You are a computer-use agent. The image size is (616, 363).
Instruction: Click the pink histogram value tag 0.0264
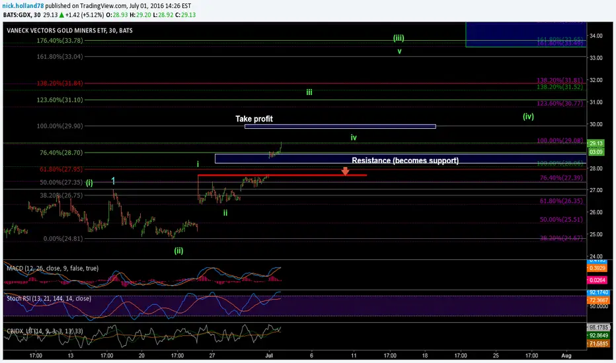(x=597, y=280)
